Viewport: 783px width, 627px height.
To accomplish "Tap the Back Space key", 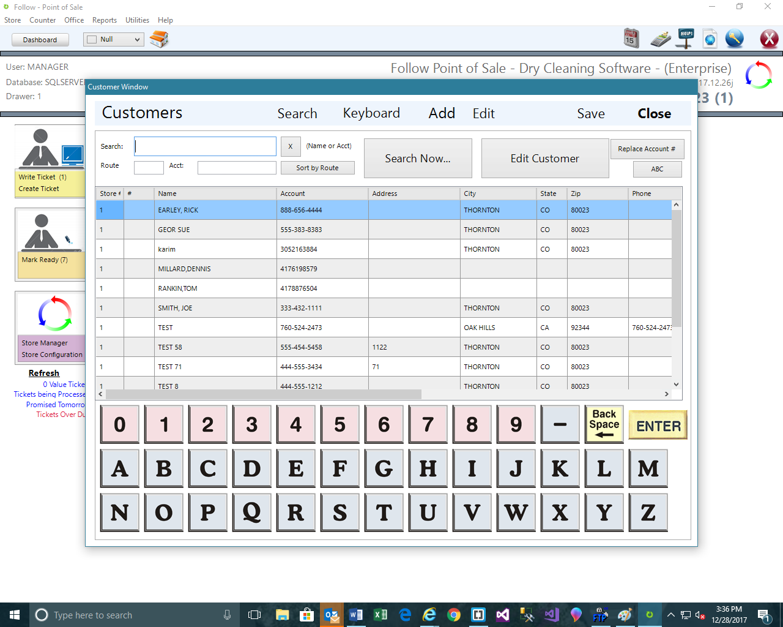I will coord(604,424).
